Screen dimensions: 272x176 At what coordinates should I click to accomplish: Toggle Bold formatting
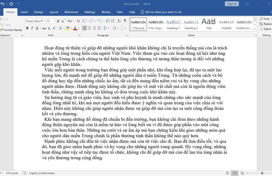click(x=27, y=28)
